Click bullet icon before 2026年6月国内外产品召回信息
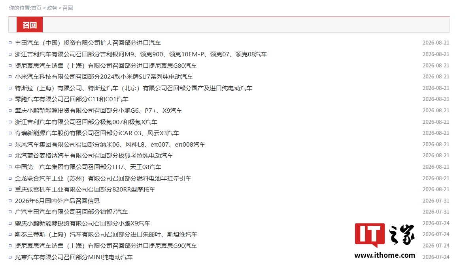The width and height of the screenshot is (459, 266). pos(10,201)
